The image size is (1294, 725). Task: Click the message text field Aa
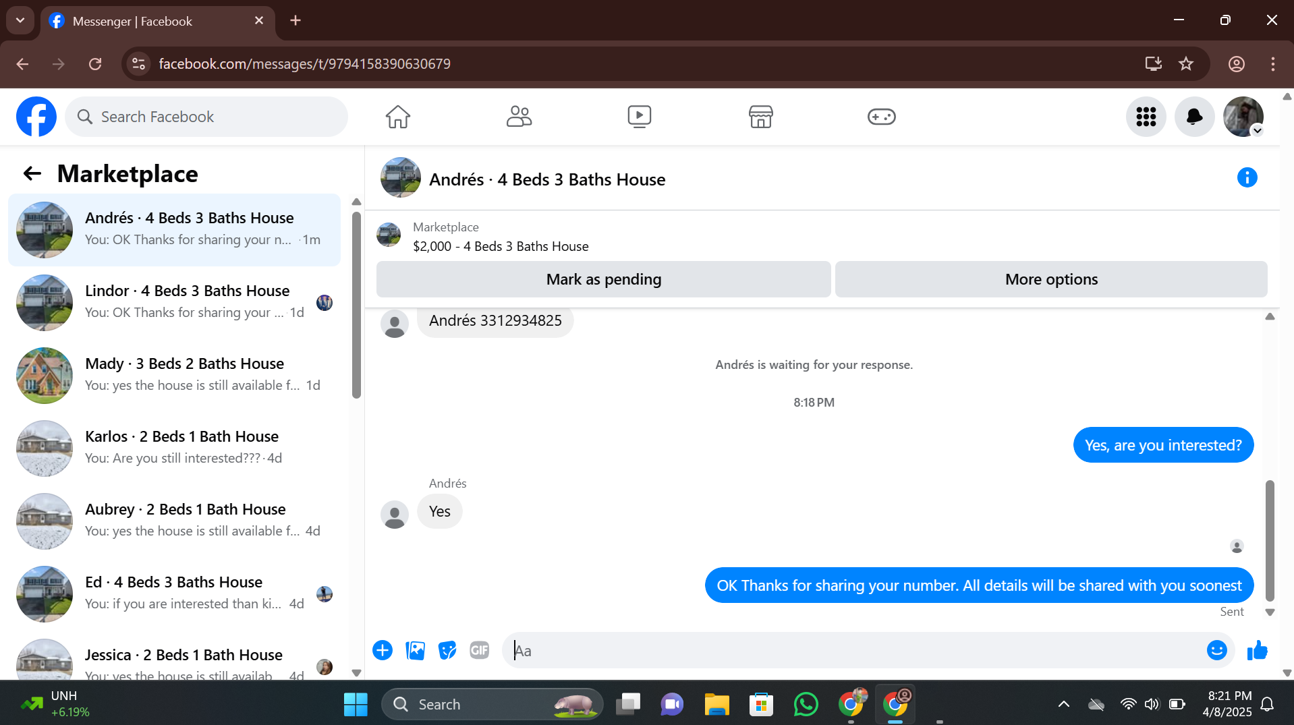coord(853,650)
